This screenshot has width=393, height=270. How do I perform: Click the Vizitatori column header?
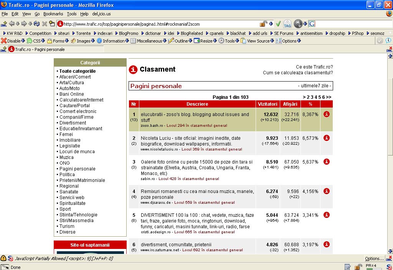coord(268,104)
